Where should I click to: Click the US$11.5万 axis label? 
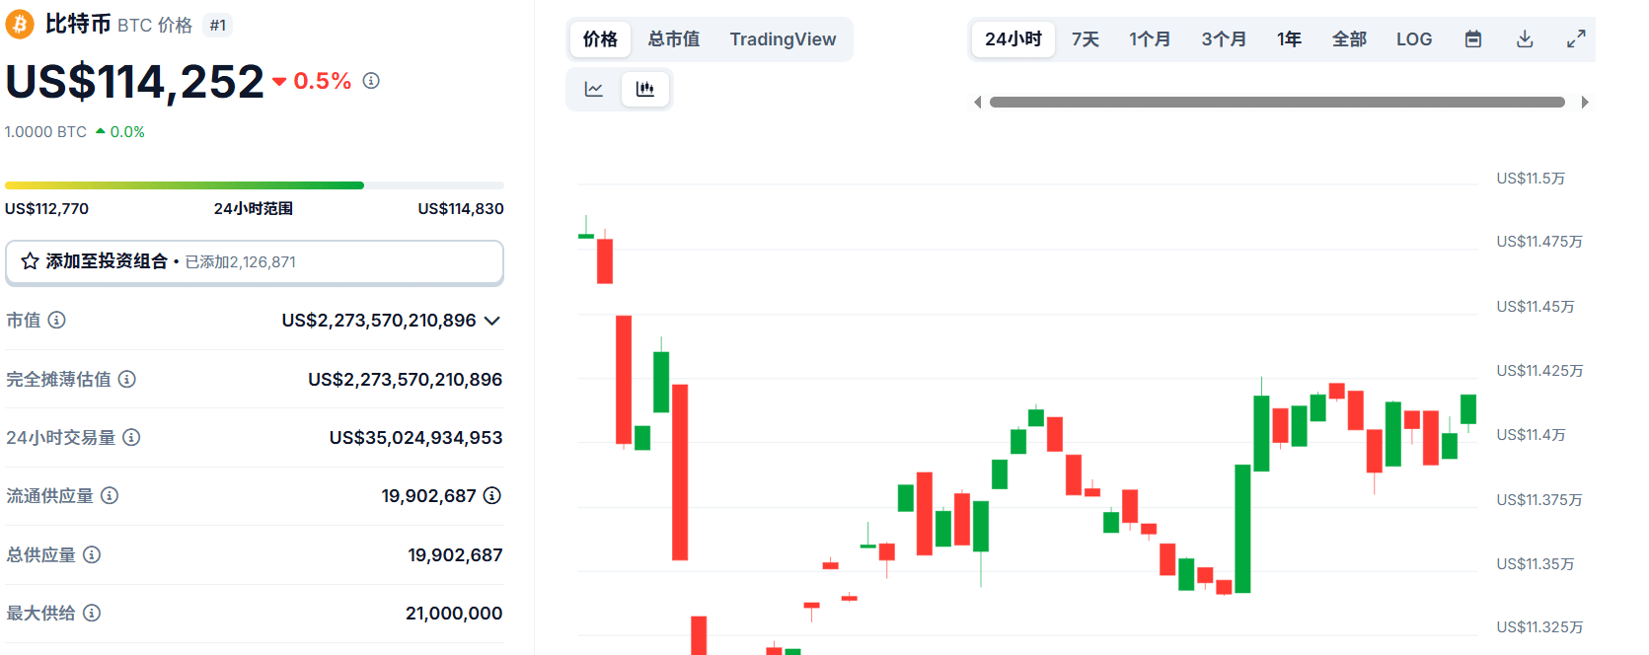point(1531,179)
